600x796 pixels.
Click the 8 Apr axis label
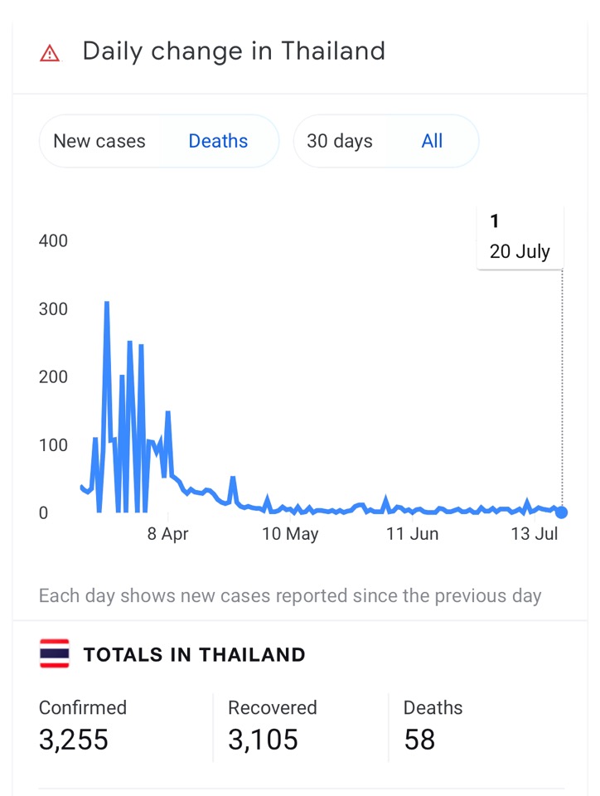click(x=168, y=533)
